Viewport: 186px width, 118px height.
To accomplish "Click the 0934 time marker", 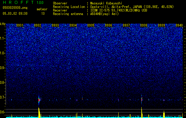I will [x=73, y=25].
